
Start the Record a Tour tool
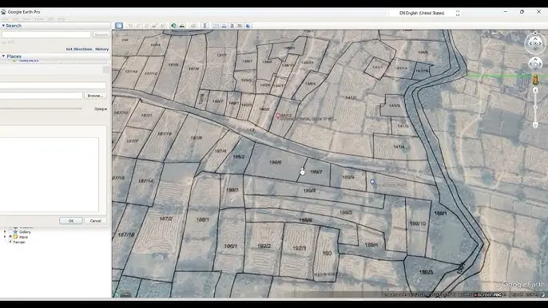click(162, 26)
